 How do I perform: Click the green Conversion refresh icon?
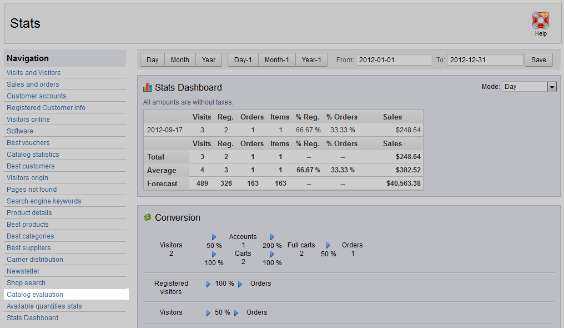pos(148,217)
